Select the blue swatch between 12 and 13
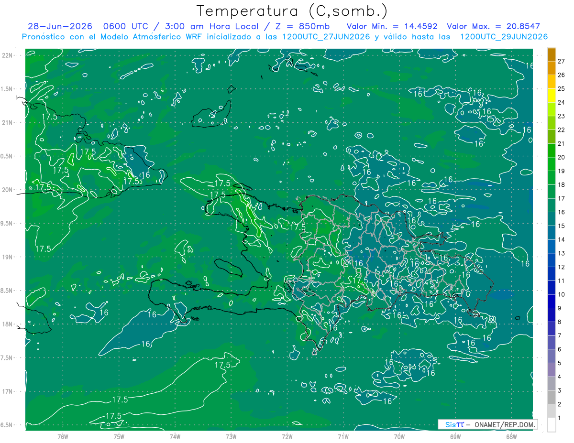 [x=552, y=260]
